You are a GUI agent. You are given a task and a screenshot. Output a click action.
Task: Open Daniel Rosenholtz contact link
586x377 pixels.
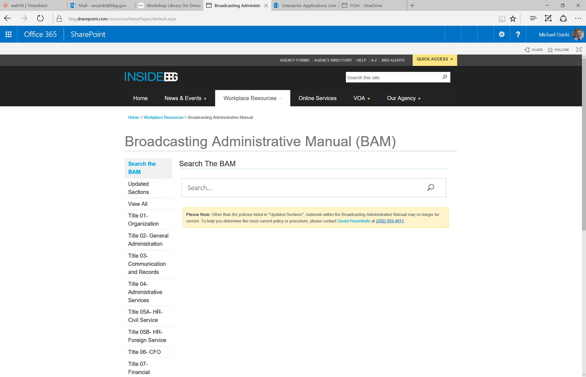[354, 221]
